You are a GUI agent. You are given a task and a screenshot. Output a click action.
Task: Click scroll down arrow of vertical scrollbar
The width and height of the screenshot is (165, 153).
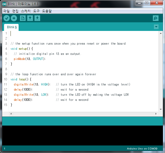pos(161,109)
